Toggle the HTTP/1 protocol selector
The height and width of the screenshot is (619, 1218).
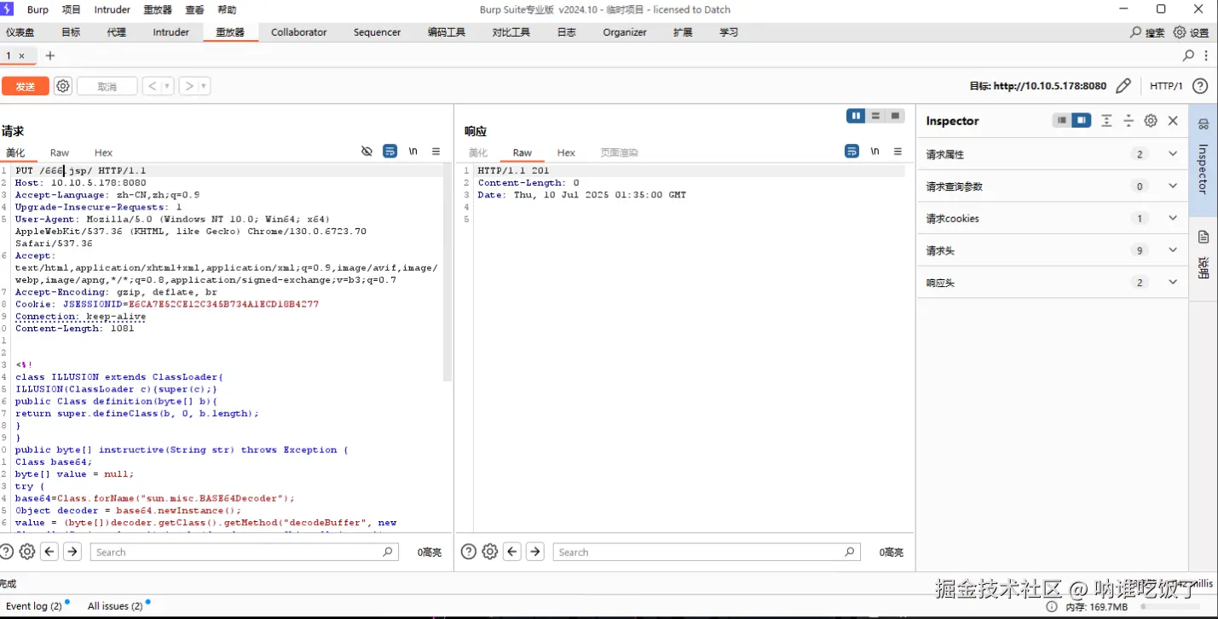pyautogui.click(x=1166, y=86)
